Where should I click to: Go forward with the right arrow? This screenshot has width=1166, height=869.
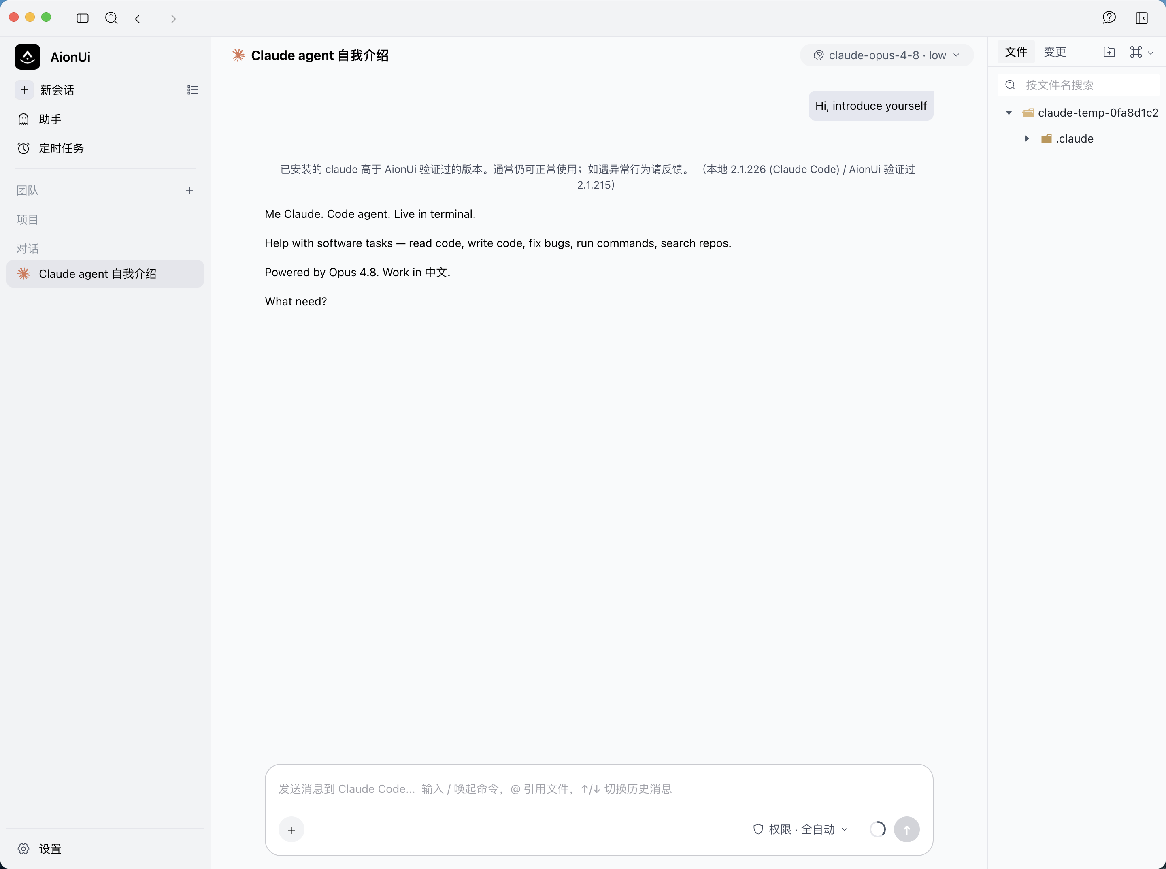pos(170,19)
